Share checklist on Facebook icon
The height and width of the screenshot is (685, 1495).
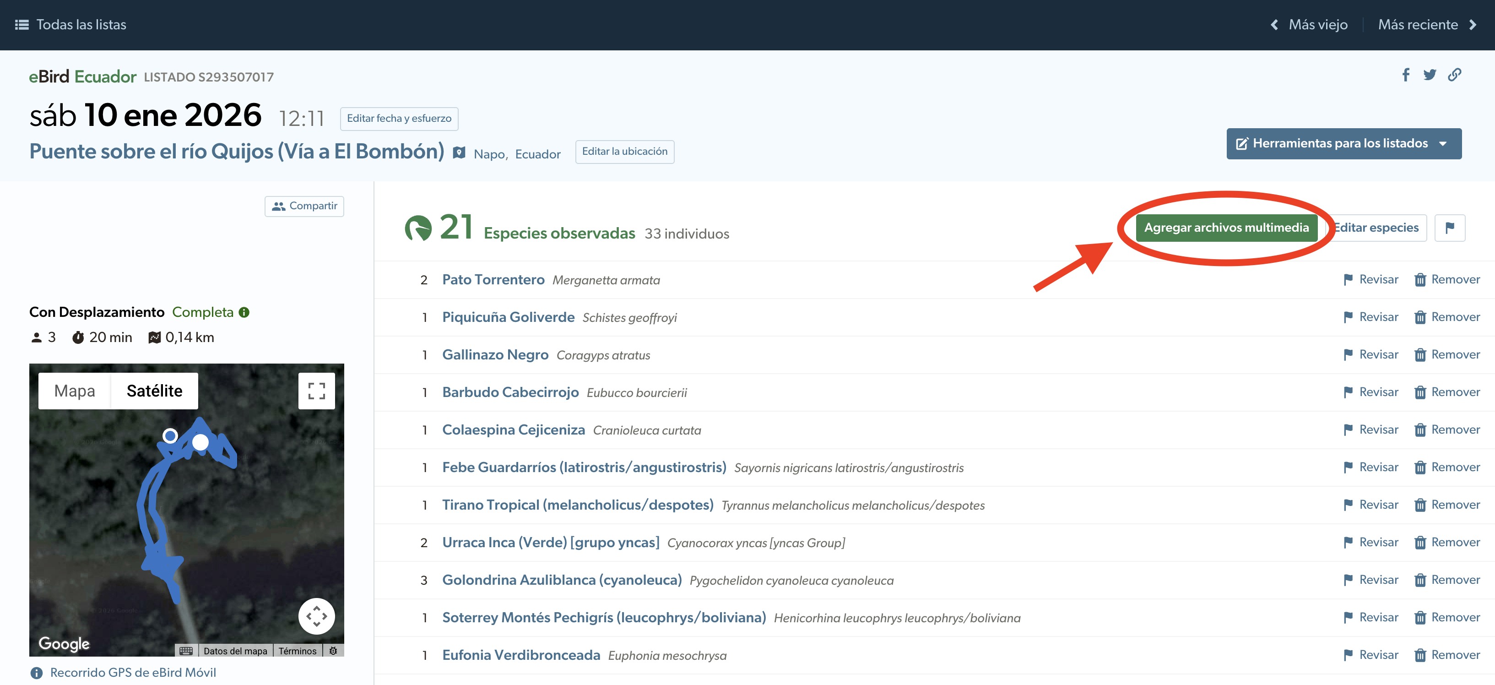point(1406,75)
